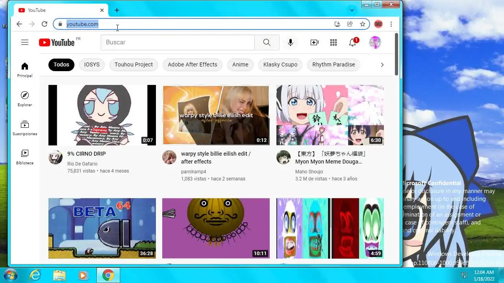
Task: Visit Maho Shoujo channel name
Action: click(x=309, y=172)
